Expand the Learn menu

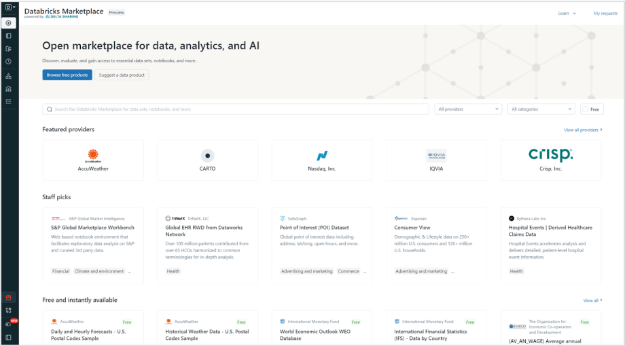click(x=567, y=13)
